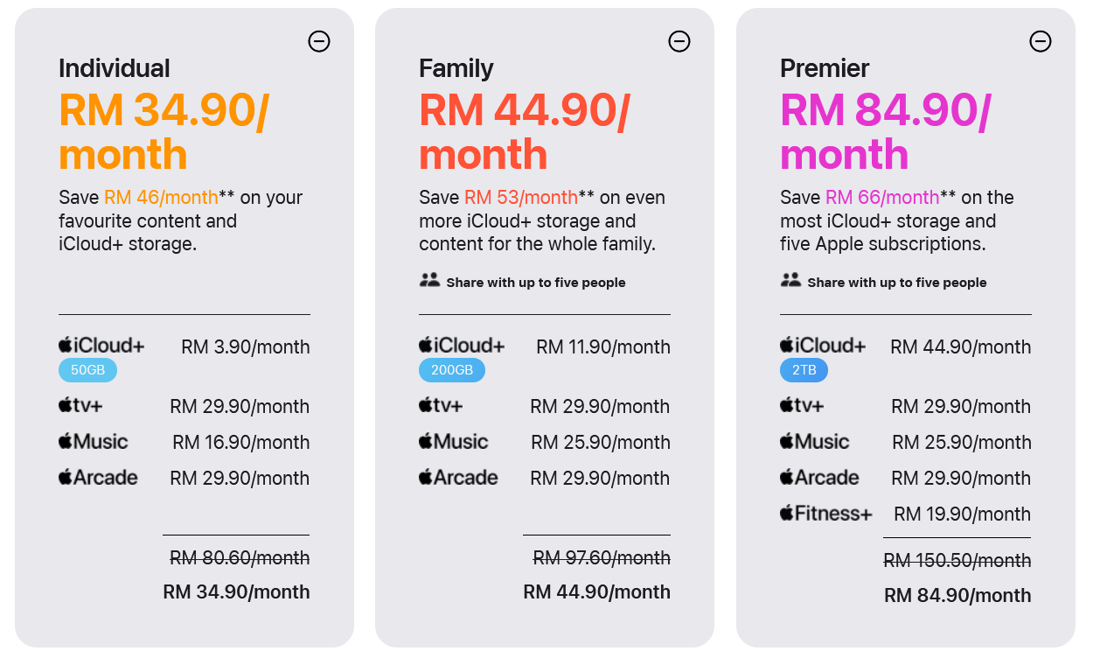The image size is (1100, 658).
Task: Click the strikethrough RM 150.50/month price
Action: [957, 559]
